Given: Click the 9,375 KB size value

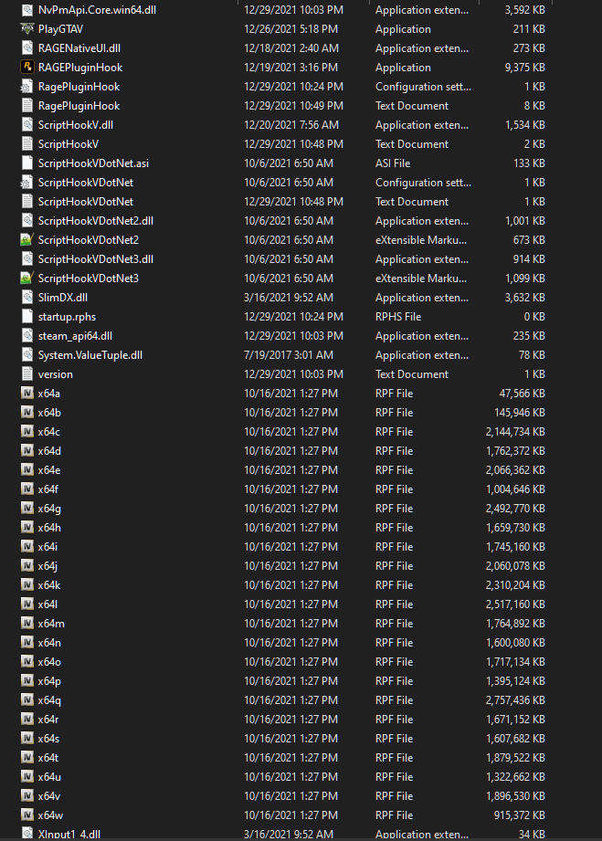Looking at the screenshot, I should click(524, 67).
